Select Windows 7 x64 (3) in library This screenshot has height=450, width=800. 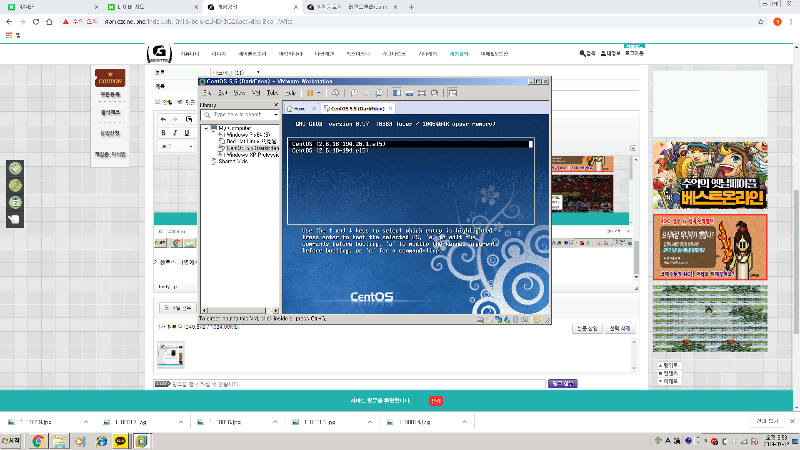(x=248, y=135)
